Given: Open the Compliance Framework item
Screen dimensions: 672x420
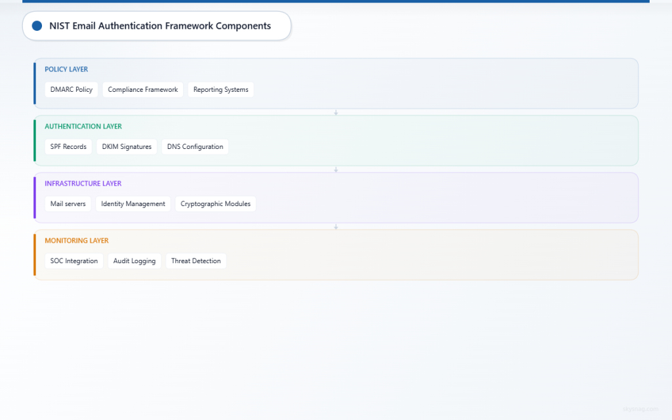Looking at the screenshot, I should click(142, 89).
